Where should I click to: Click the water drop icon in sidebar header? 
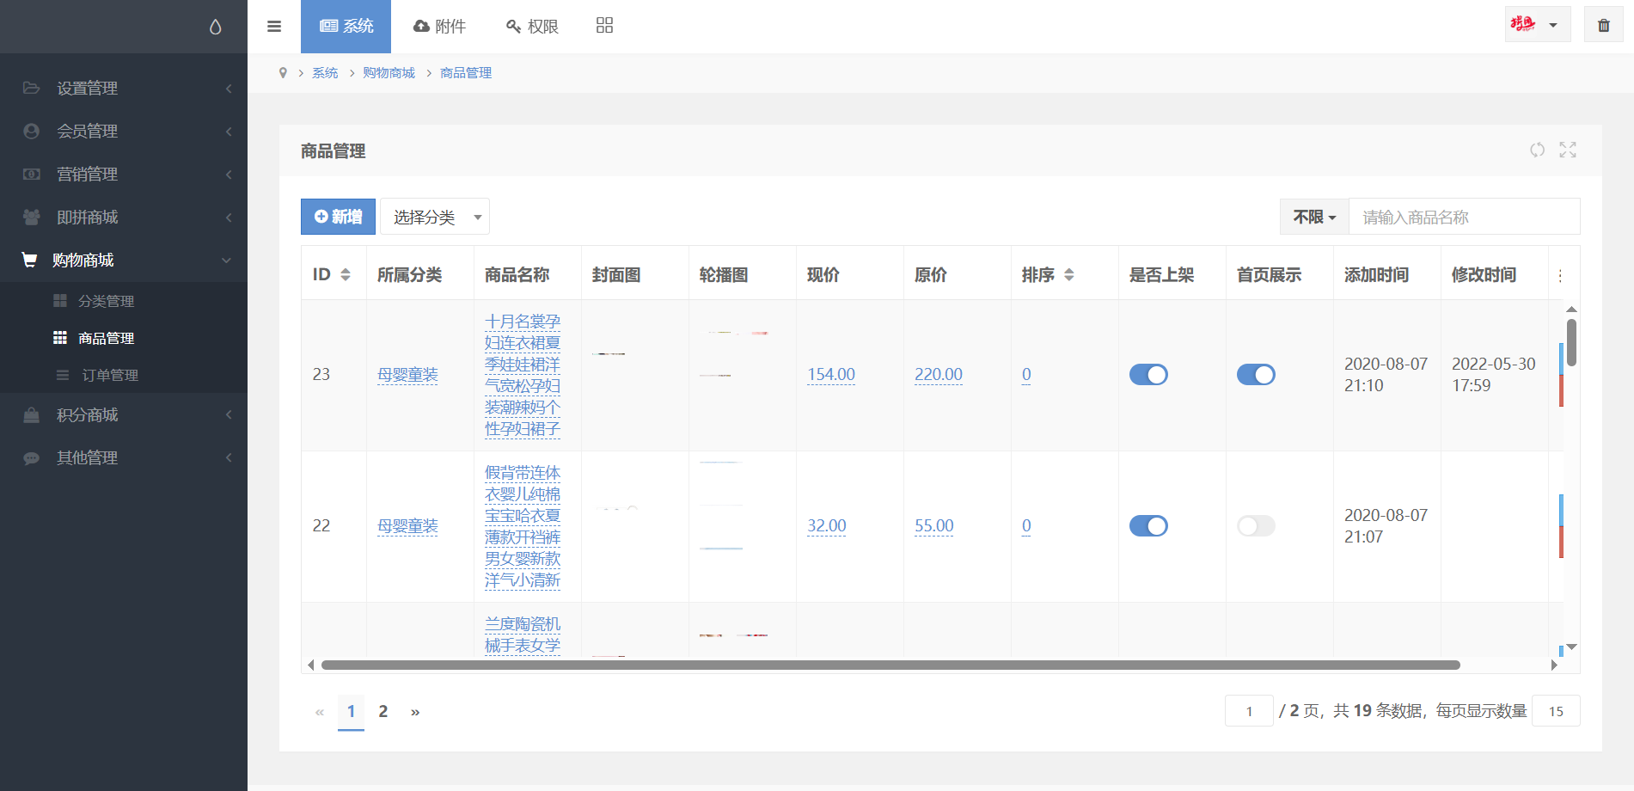coord(216,28)
